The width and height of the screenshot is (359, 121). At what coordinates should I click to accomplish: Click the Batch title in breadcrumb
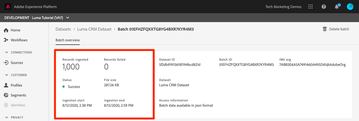156,29
